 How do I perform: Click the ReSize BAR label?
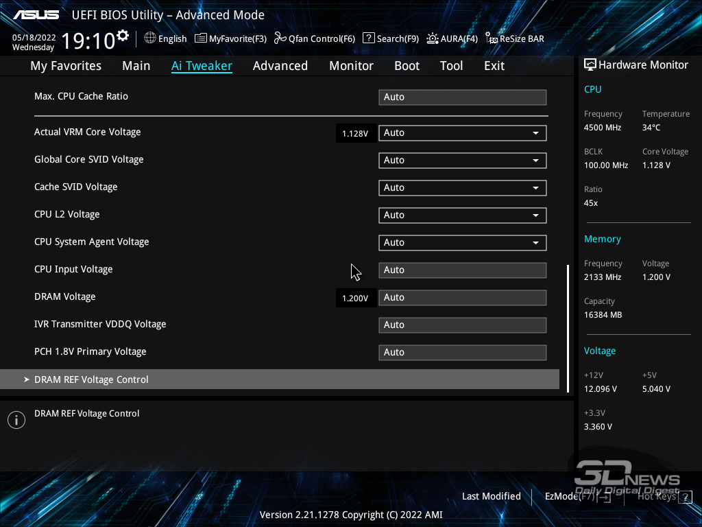pos(522,38)
